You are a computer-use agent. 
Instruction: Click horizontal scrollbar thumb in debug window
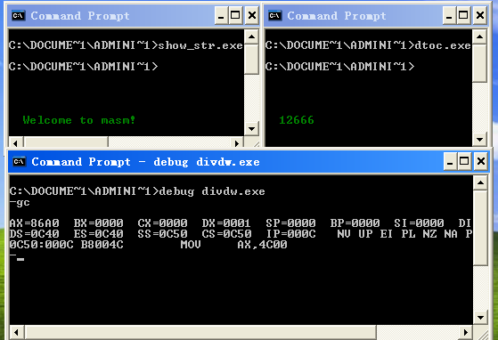[x=200, y=332]
